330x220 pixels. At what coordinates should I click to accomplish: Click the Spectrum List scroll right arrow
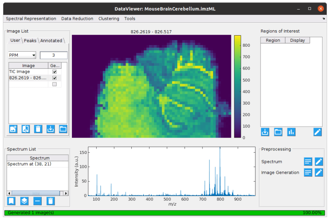point(66,193)
